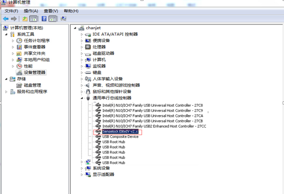Open the 操作(A) menu
Viewport: 284px width, 194px height.
[31, 10]
